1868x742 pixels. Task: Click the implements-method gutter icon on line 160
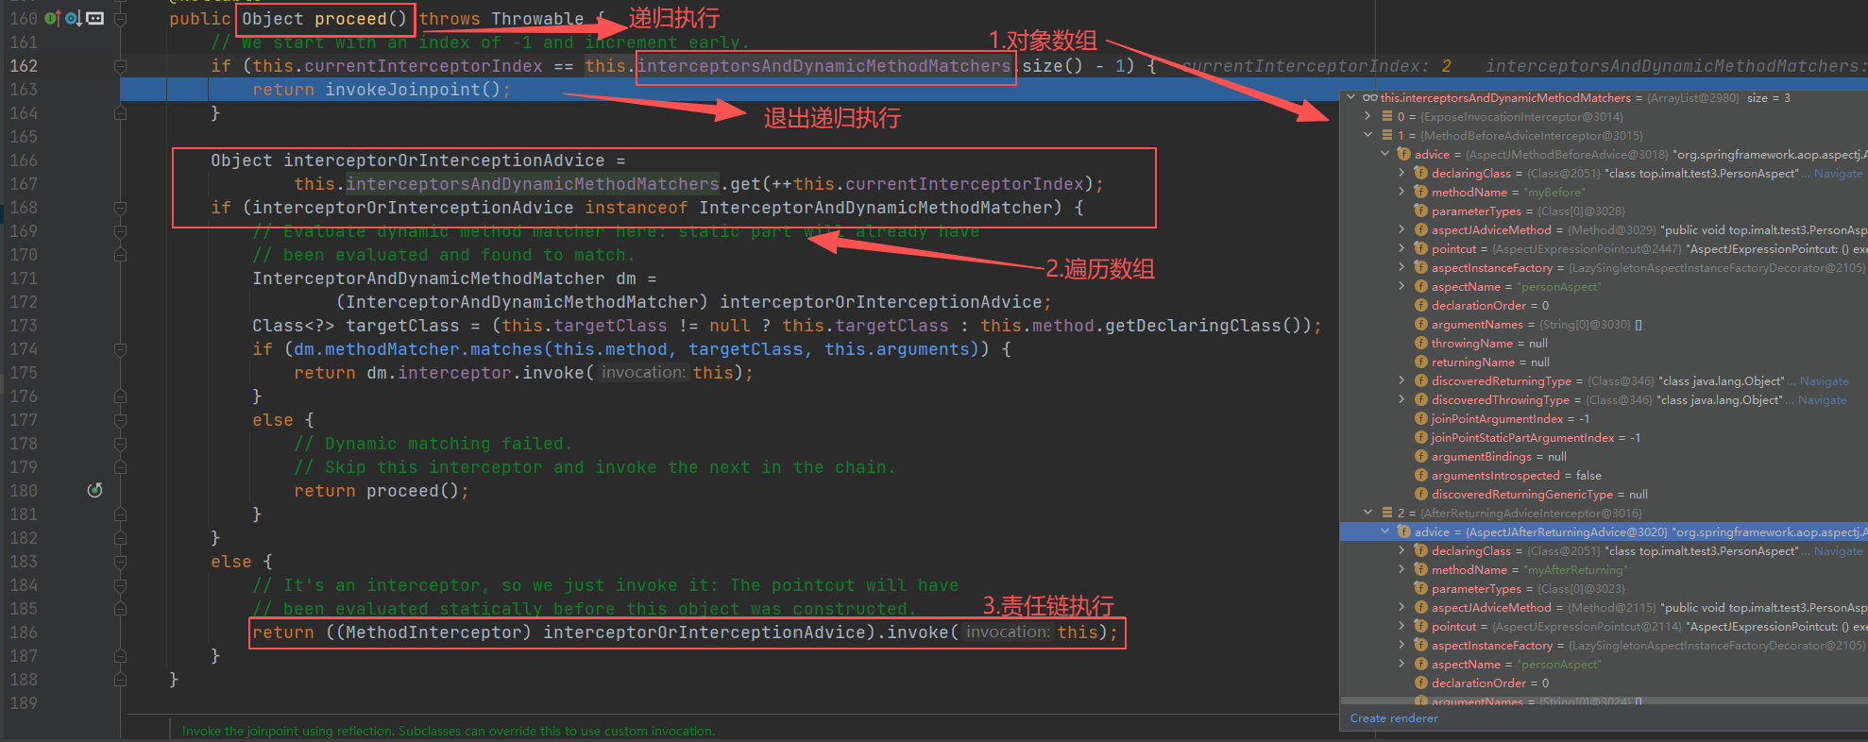pyautogui.click(x=51, y=18)
